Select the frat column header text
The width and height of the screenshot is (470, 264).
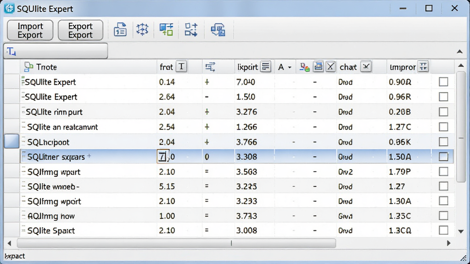pos(166,67)
